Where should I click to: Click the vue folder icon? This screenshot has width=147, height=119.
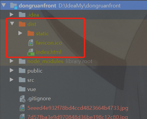[x=22, y=89]
